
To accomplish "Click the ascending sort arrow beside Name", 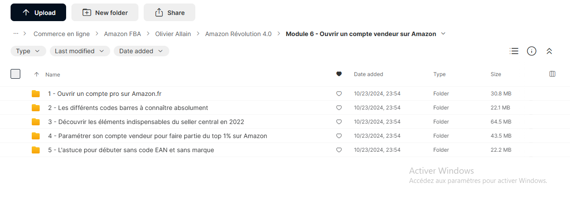I will click(37, 74).
